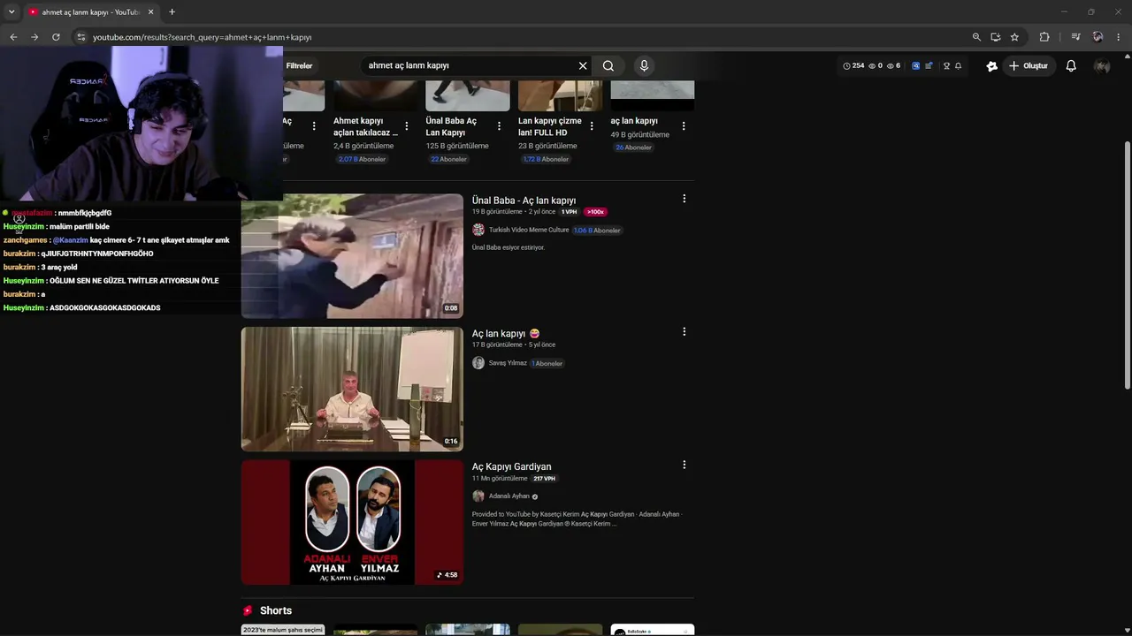Bookmark this page with the star icon
This screenshot has height=636, width=1132.
click(x=1014, y=37)
